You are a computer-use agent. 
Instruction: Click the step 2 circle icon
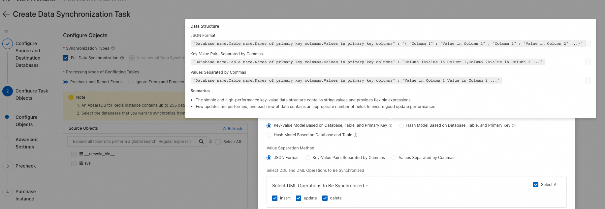pyautogui.click(x=8, y=91)
